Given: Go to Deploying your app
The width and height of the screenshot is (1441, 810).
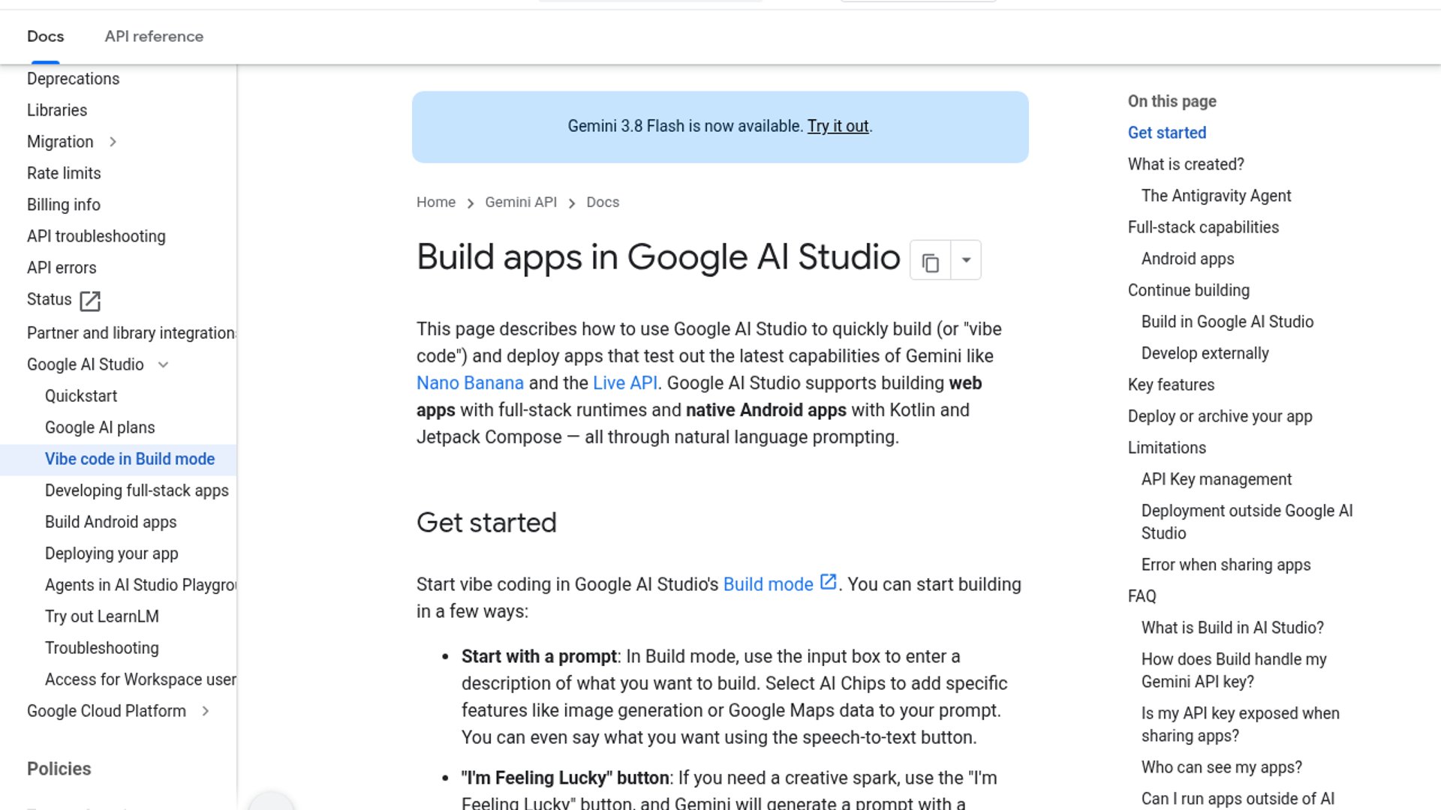Looking at the screenshot, I should pos(112,553).
